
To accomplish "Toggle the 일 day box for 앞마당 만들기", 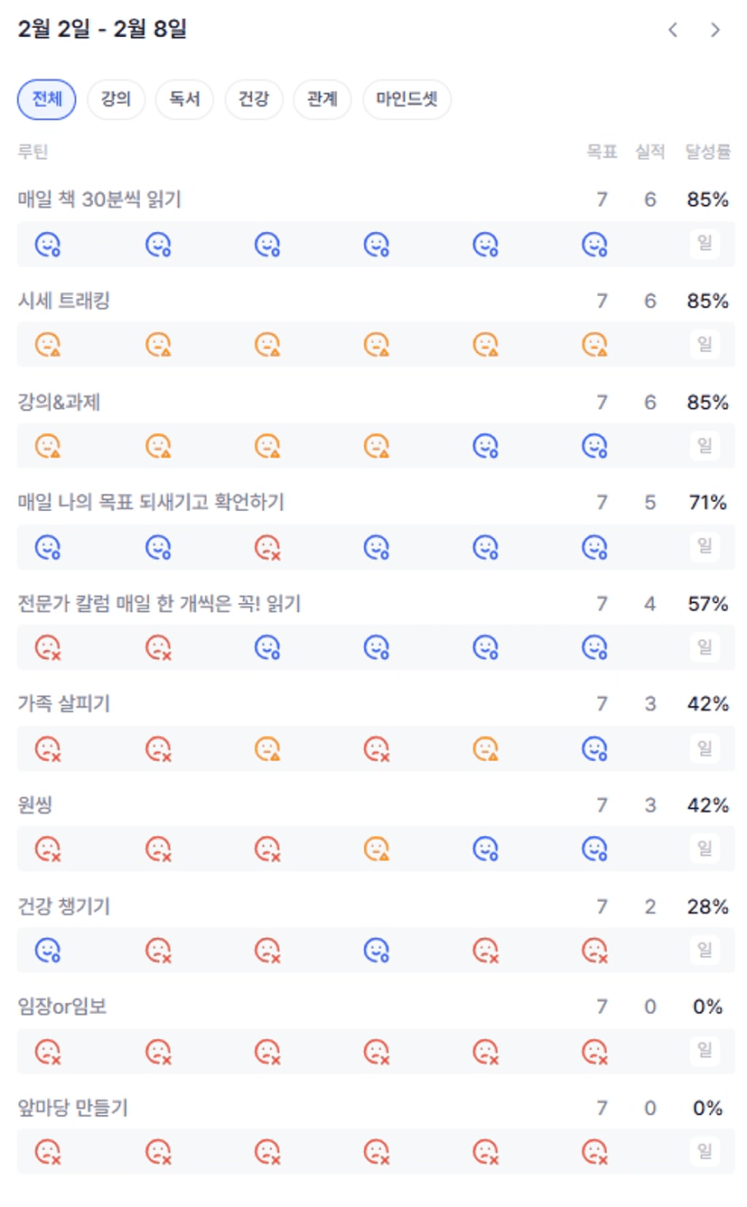I will point(705,1151).
